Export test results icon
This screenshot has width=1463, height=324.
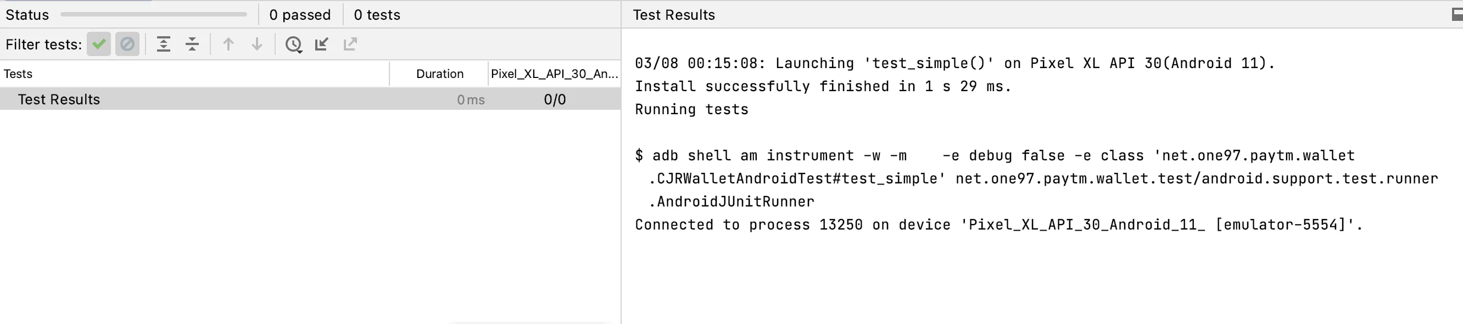point(350,44)
